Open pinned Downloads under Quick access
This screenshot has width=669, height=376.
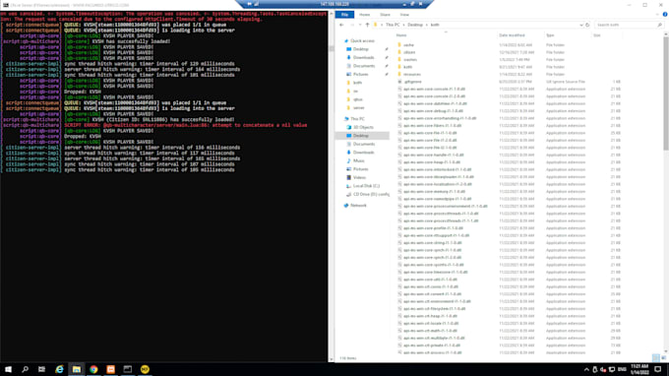click(x=363, y=58)
